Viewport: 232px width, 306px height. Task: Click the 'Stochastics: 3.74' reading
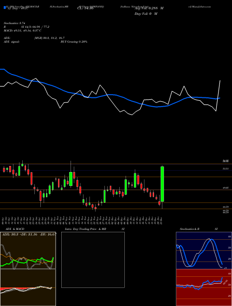[x=14, y=23]
